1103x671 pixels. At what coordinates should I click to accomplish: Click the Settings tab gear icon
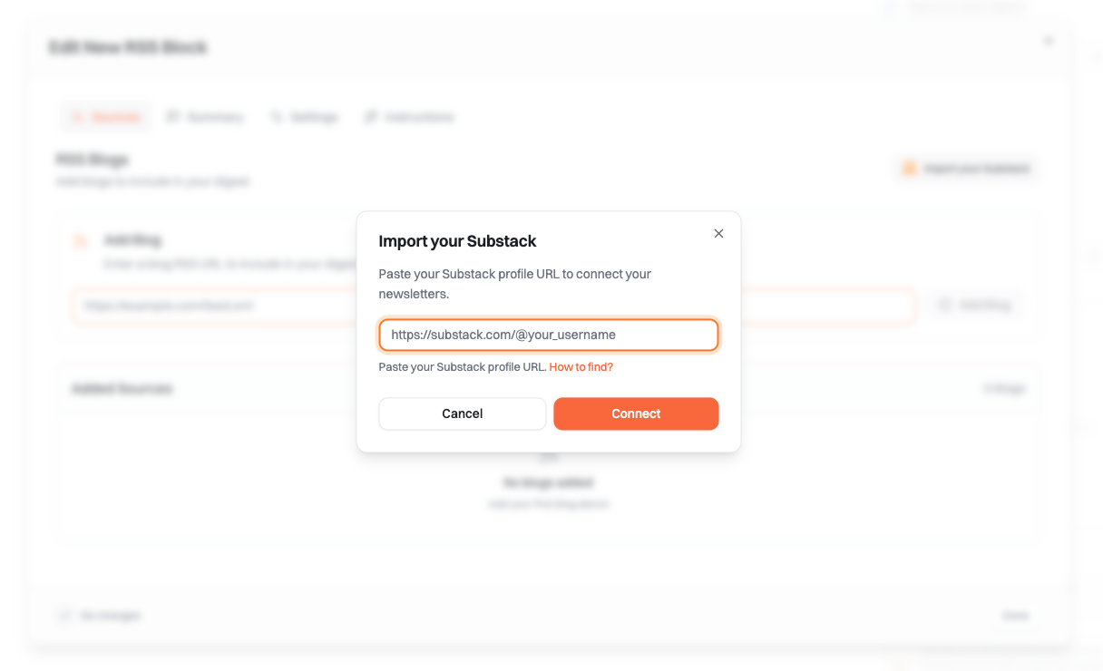(x=277, y=117)
